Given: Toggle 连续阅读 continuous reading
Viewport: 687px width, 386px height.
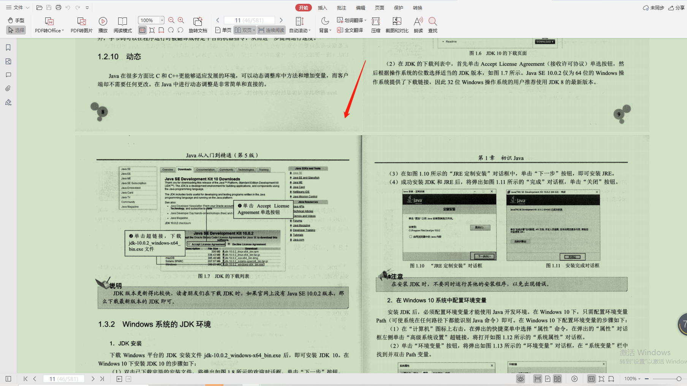Looking at the screenshot, I should pos(271,30).
